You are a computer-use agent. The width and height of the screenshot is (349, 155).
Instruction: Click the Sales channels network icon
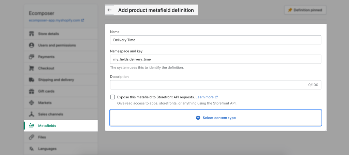31,114
